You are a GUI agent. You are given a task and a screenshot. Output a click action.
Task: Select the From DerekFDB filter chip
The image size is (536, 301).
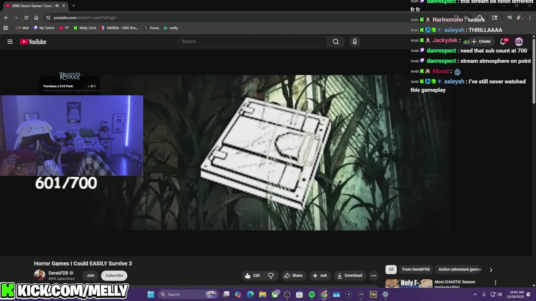(416, 269)
